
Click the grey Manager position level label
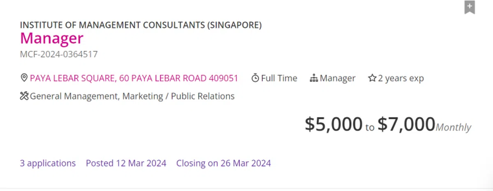click(338, 78)
